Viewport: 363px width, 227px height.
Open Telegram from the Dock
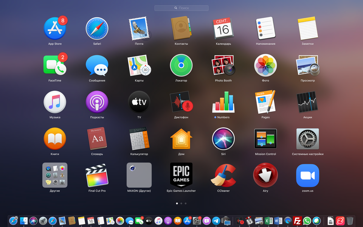tap(216, 221)
